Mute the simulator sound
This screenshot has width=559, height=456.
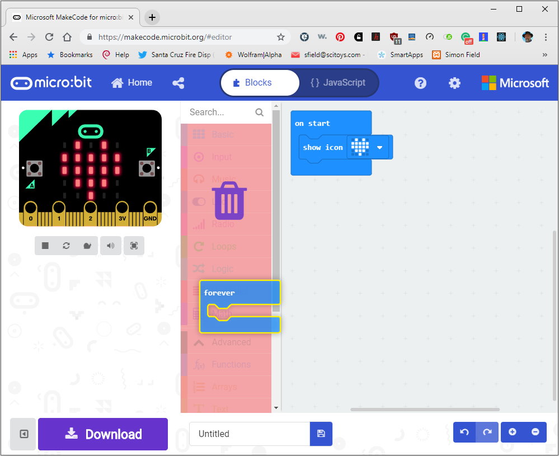click(111, 246)
